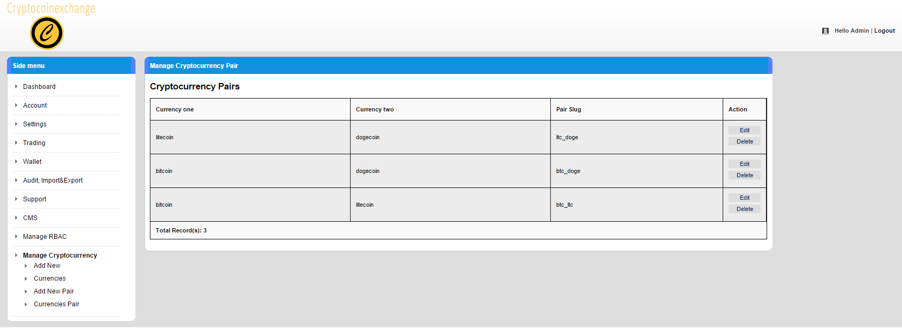Go to Currencies Pair submenu link

pyautogui.click(x=57, y=304)
